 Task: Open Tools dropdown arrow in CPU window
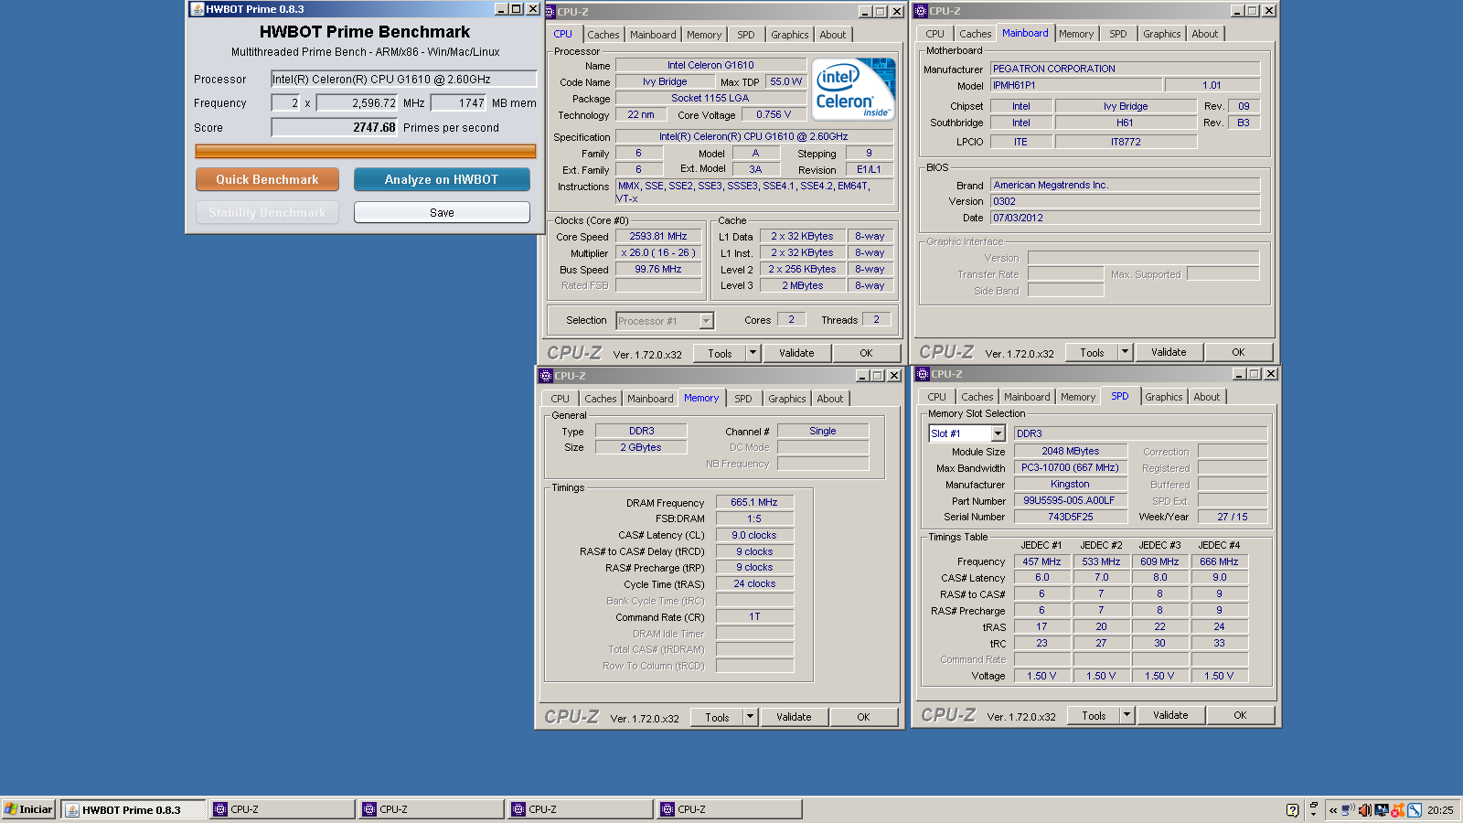click(x=753, y=353)
